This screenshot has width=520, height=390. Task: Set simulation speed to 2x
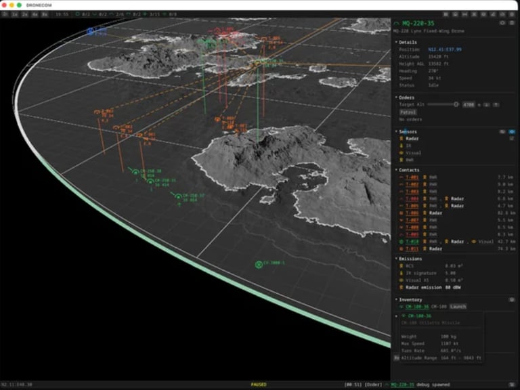click(25, 14)
